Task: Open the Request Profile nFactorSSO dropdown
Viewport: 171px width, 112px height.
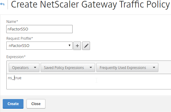Action: (x=39, y=45)
